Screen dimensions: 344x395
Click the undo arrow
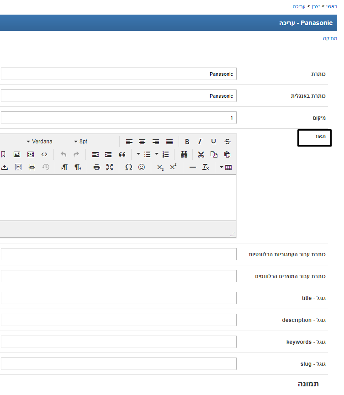pos(63,154)
